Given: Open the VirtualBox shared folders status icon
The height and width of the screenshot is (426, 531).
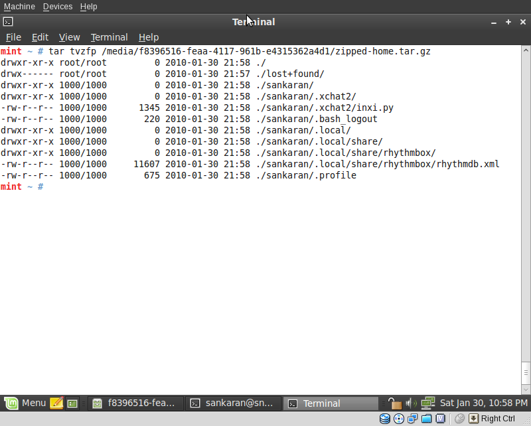Looking at the screenshot, I should [x=427, y=418].
